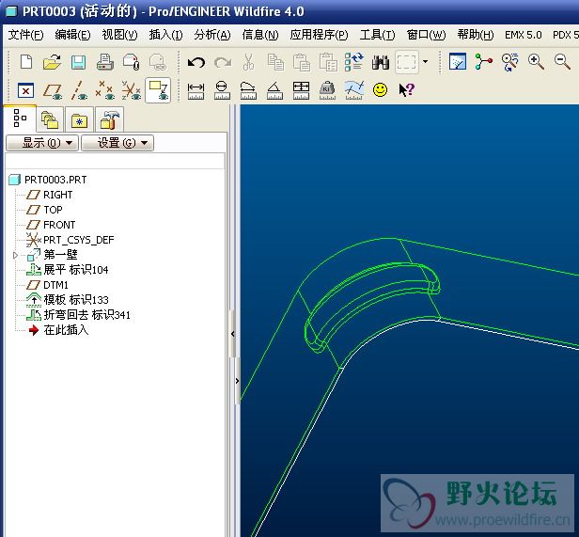The width and height of the screenshot is (579, 537).
Task: Open the 文件(F) menu
Action: pyautogui.click(x=25, y=35)
